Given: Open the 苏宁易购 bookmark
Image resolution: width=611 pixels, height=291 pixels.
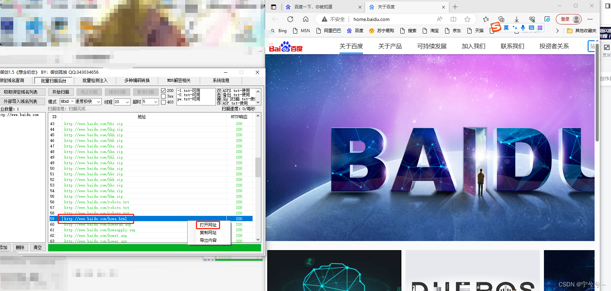Looking at the screenshot, I should pyautogui.click(x=381, y=31).
